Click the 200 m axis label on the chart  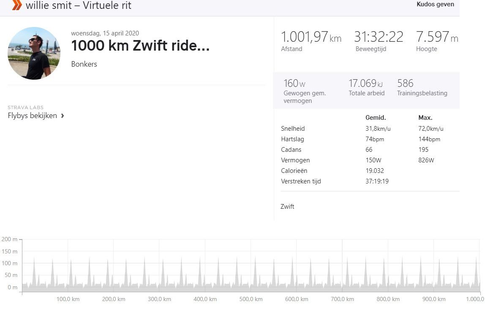click(x=11, y=239)
